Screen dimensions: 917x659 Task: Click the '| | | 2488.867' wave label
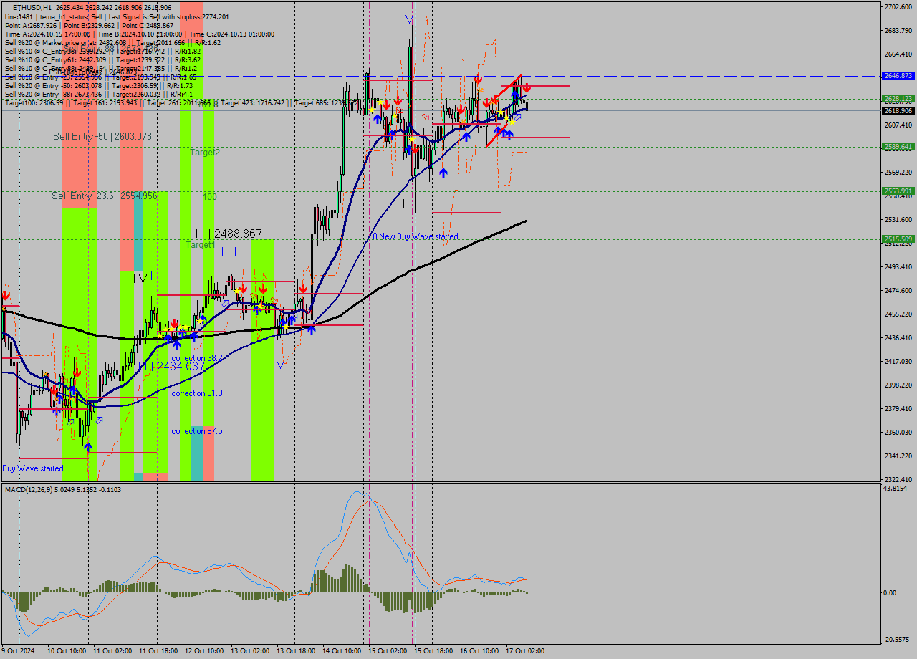coord(229,234)
